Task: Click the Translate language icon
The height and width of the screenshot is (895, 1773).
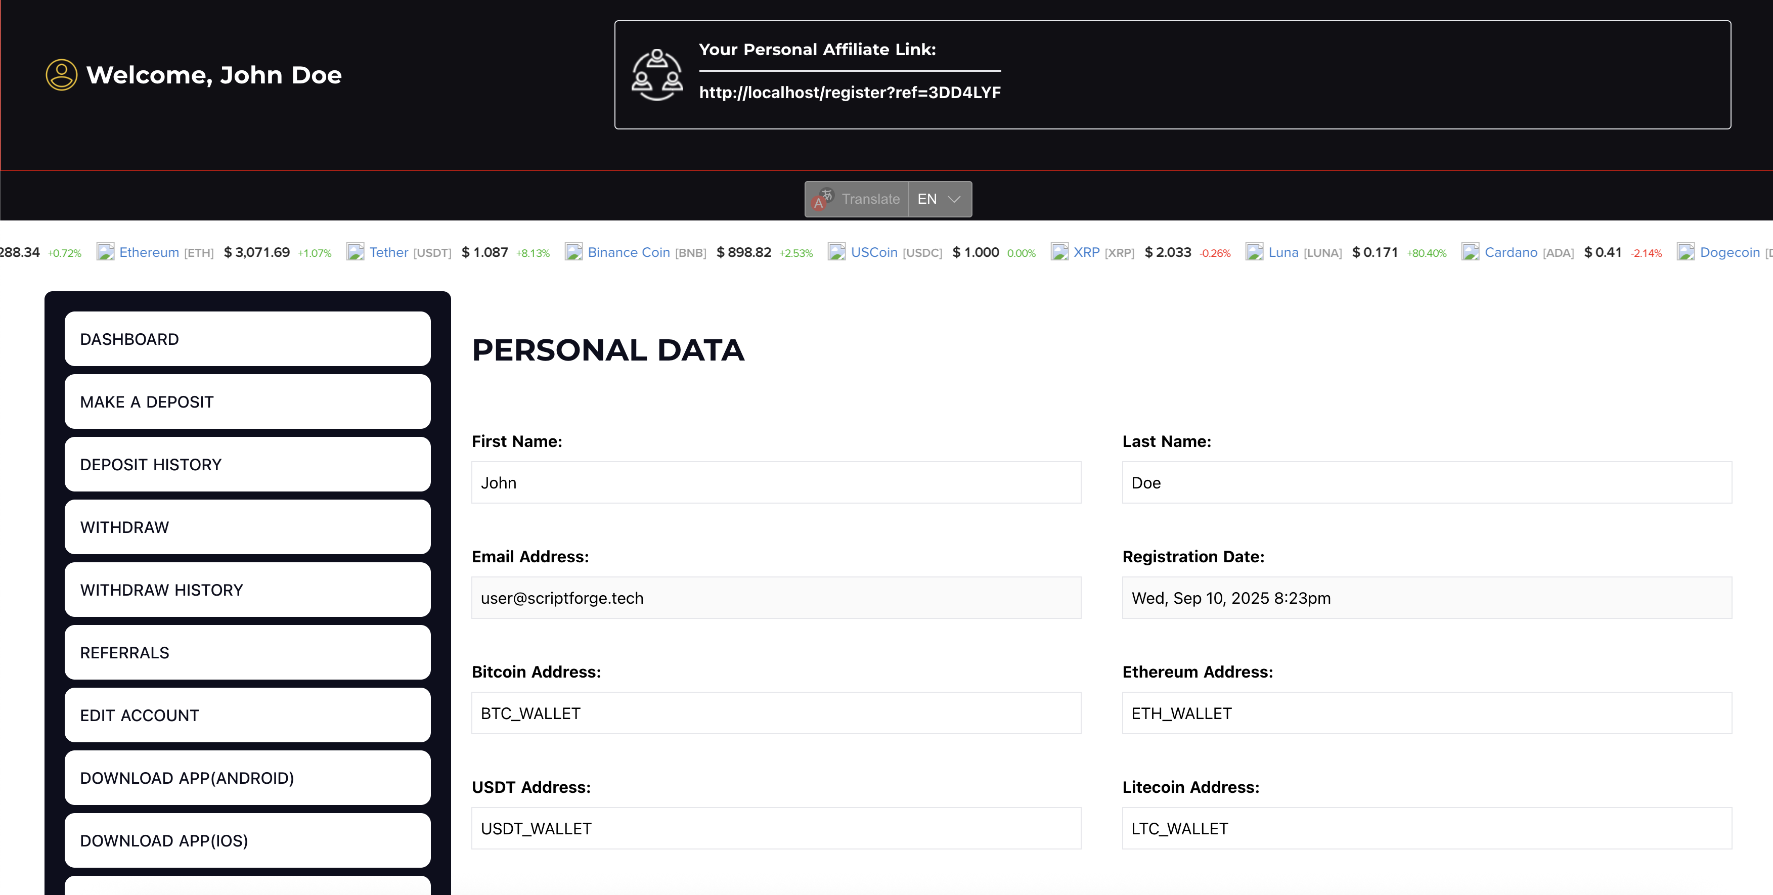Action: [x=822, y=199]
